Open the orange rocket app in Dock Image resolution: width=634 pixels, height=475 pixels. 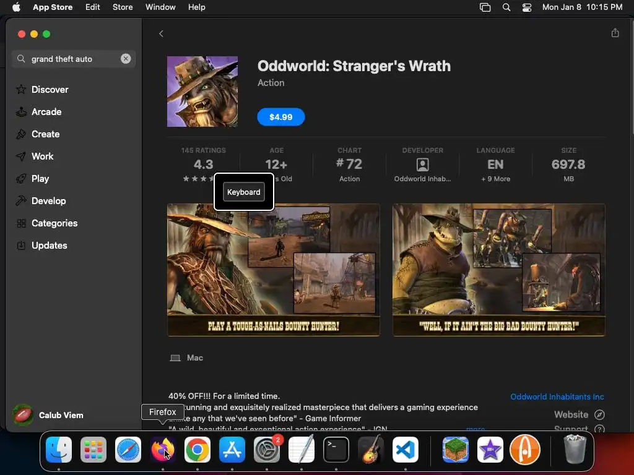click(525, 450)
